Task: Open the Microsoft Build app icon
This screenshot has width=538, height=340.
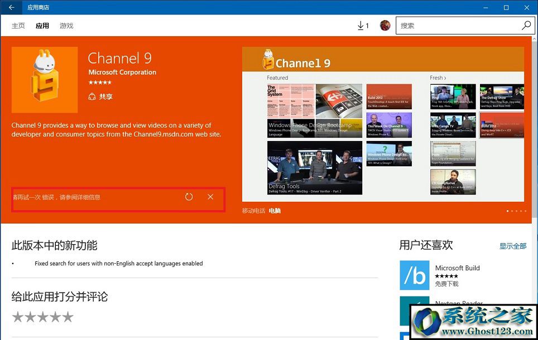Action: click(415, 275)
